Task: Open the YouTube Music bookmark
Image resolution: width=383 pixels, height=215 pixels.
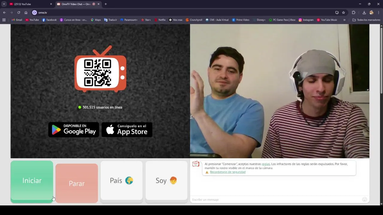Action: (327, 20)
